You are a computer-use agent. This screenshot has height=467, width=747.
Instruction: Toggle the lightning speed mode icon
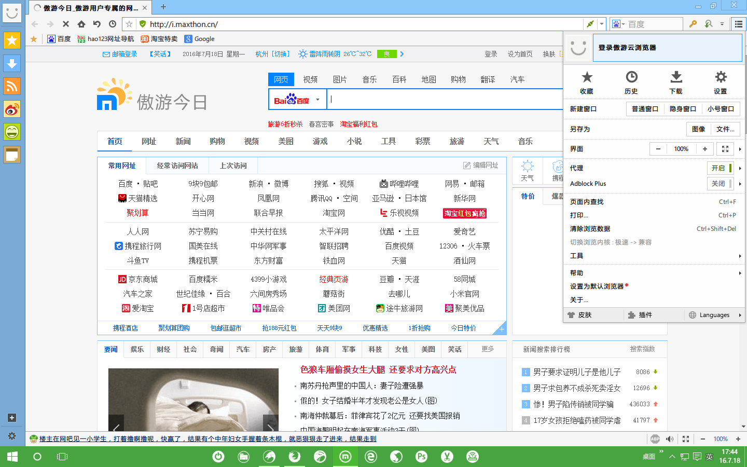tap(590, 24)
